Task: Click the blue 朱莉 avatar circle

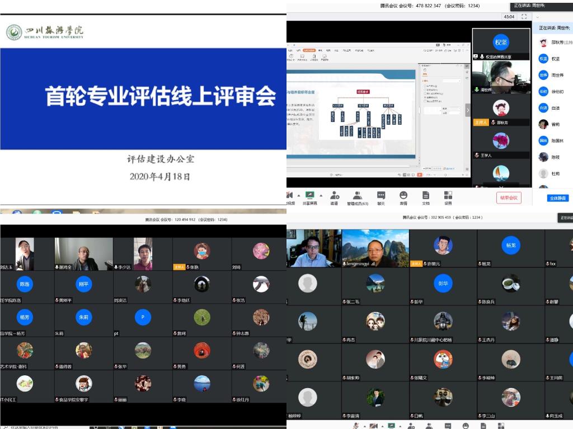Action: (84, 317)
